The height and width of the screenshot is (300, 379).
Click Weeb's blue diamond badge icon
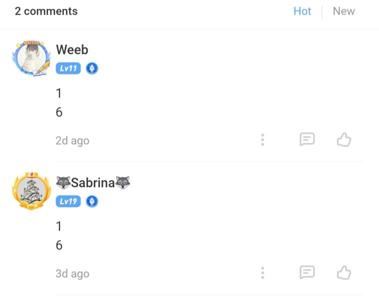[91, 68]
